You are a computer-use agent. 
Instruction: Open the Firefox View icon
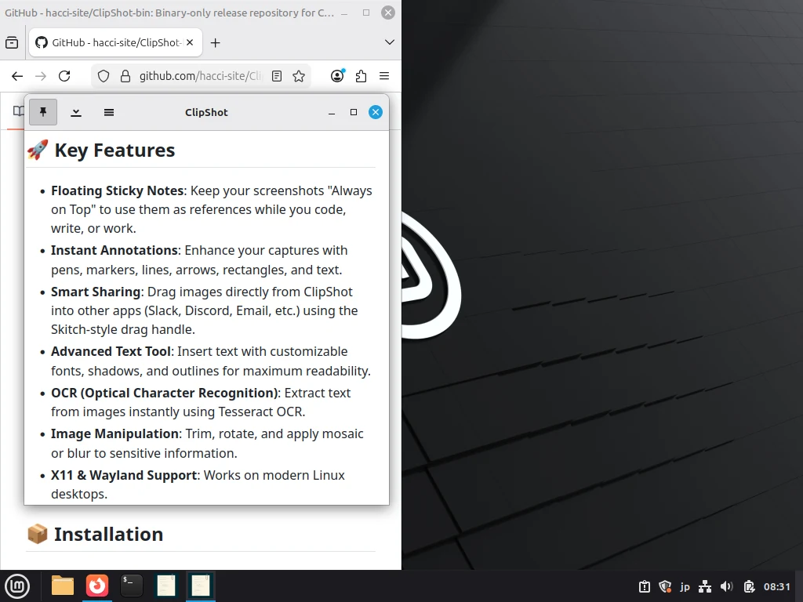click(x=12, y=42)
